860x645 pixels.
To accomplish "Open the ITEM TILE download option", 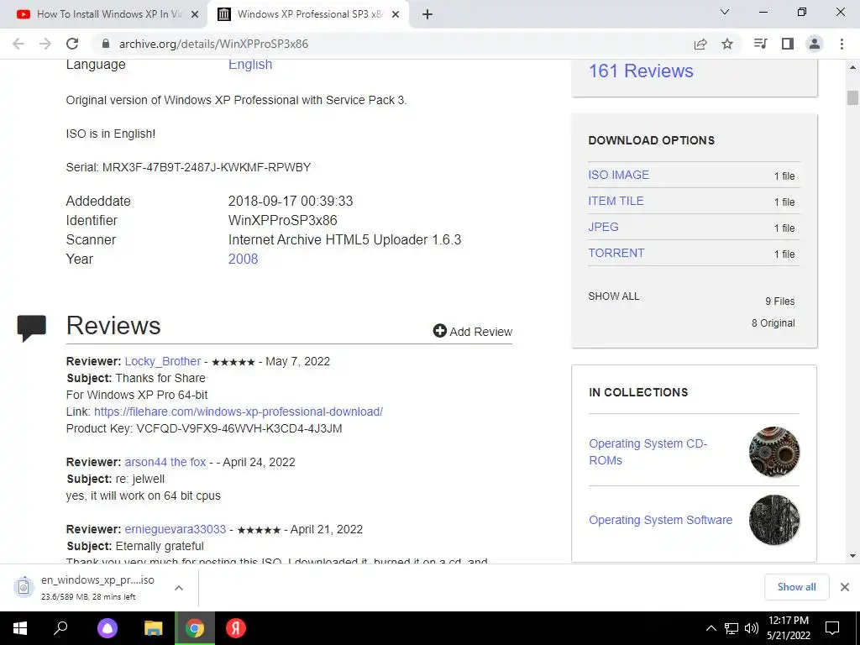I will click(x=616, y=201).
